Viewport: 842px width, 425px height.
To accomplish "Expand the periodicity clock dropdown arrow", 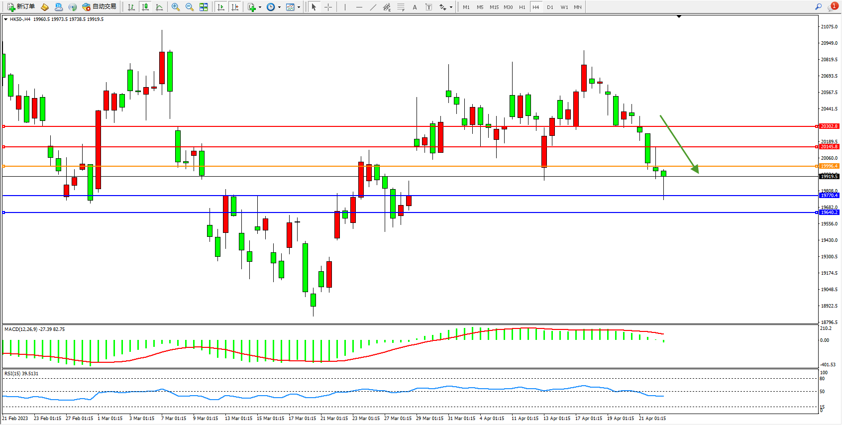I will pyautogui.click(x=279, y=7).
